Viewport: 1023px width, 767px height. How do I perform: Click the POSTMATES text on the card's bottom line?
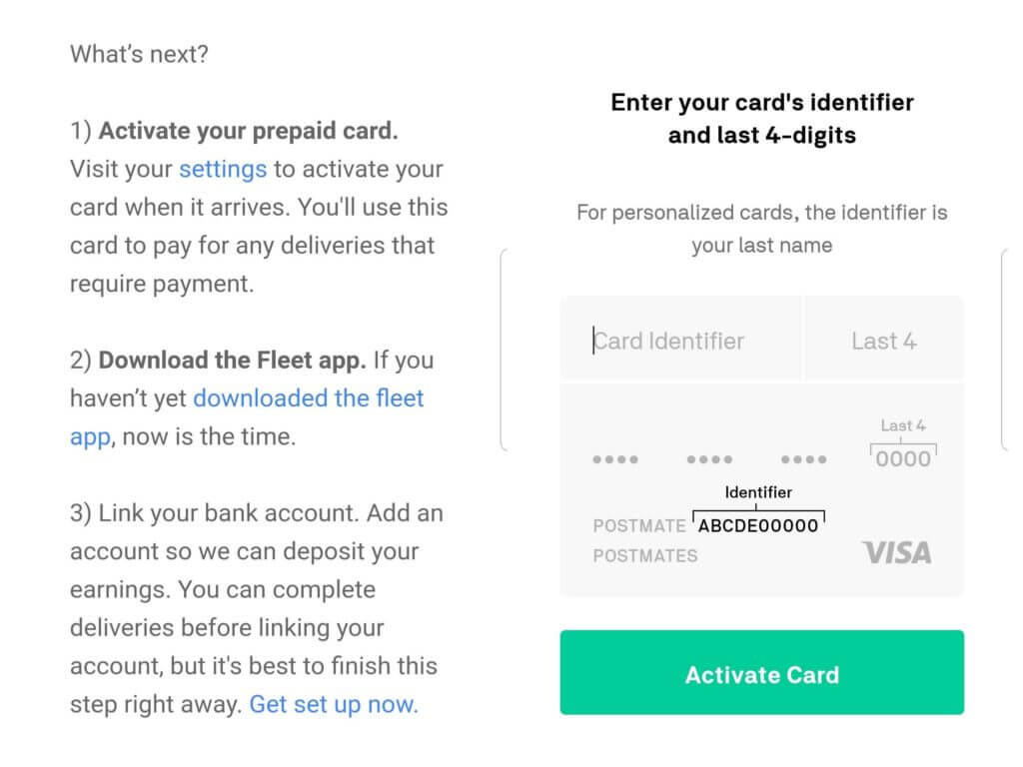[x=645, y=555]
